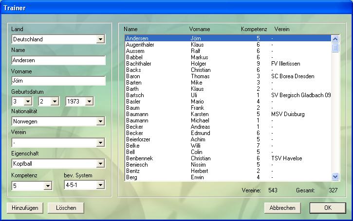
Task: Click the Gesamt count 327
Action: coord(333,190)
